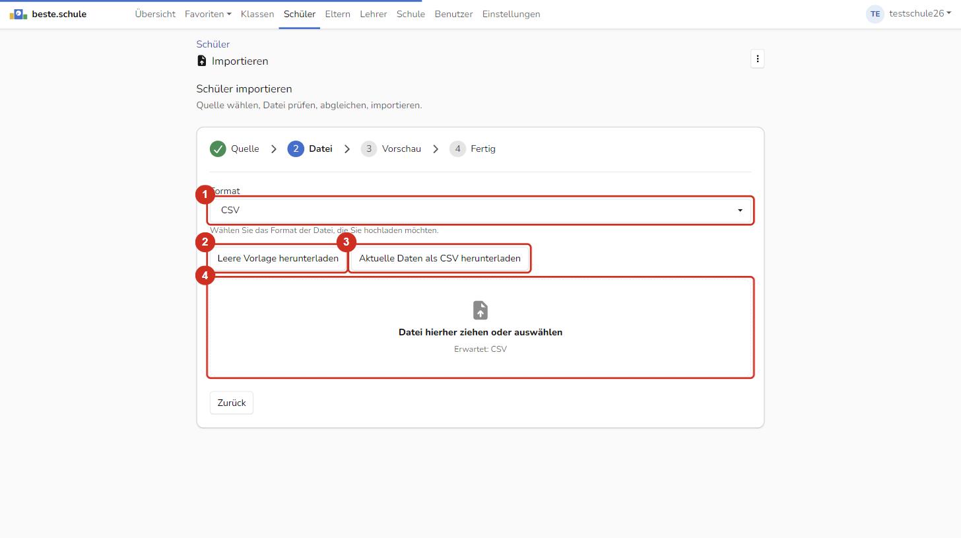The image size is (961, 538).
Task: Click the import file icon beside Importieren
Action: click(x=202, y=61)
